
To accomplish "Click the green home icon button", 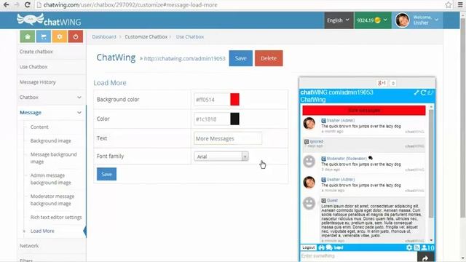I will (x=28, y=36).
